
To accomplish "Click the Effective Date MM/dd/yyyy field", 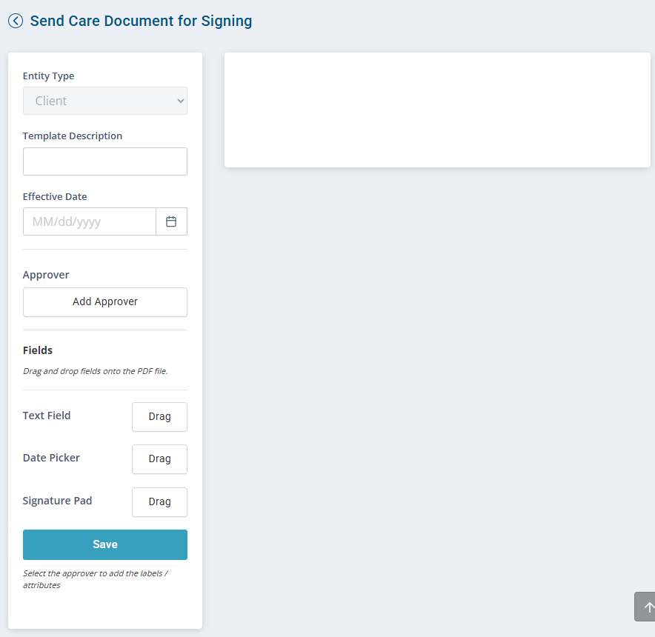I will (x=90, y=221).
